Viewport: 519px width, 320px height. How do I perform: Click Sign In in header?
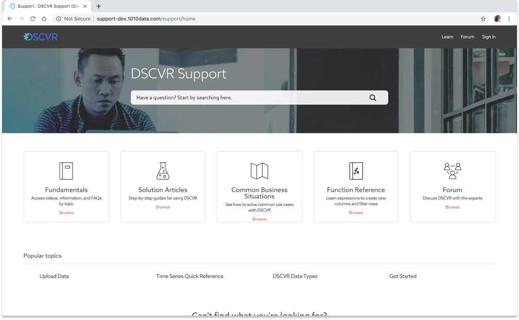pyautogui.click(x=489, y=37)
